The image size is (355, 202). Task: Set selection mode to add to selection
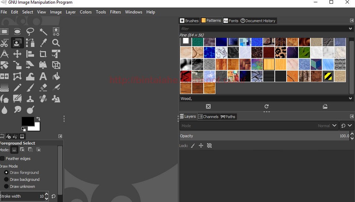coord(22,150)
